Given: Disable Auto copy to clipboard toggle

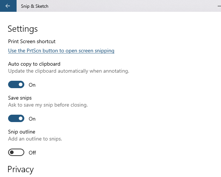Looking at the screenshot, I should coord(16,85).
